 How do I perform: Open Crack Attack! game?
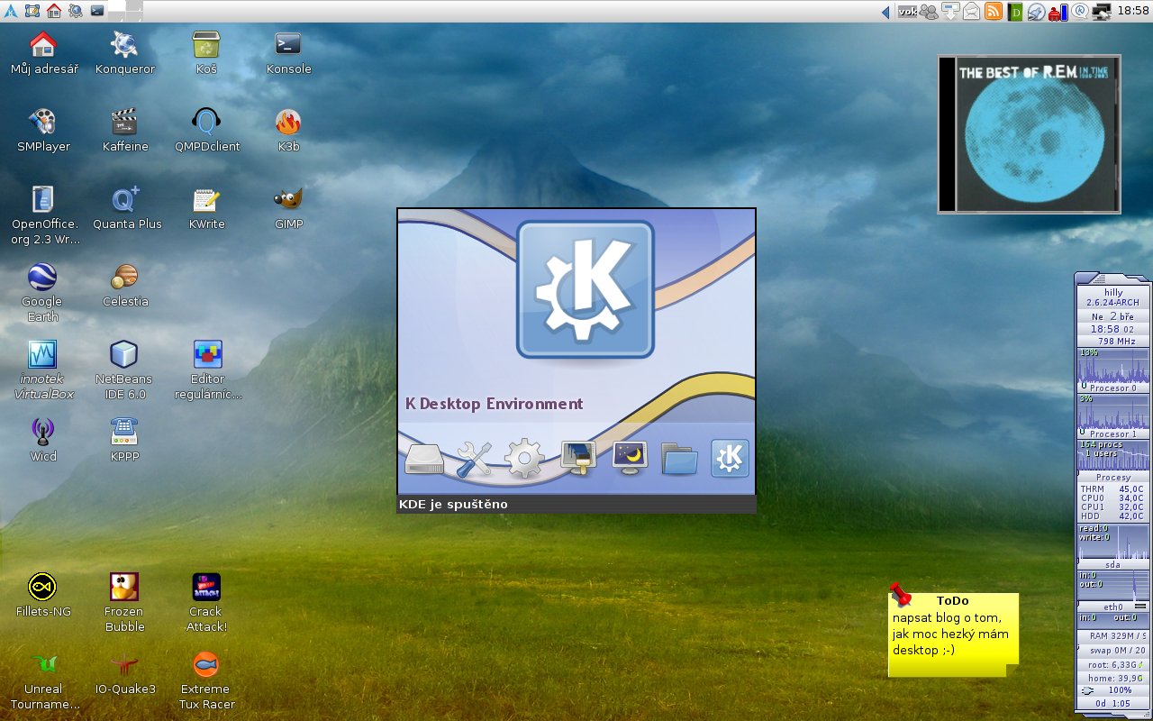point(206,602)
